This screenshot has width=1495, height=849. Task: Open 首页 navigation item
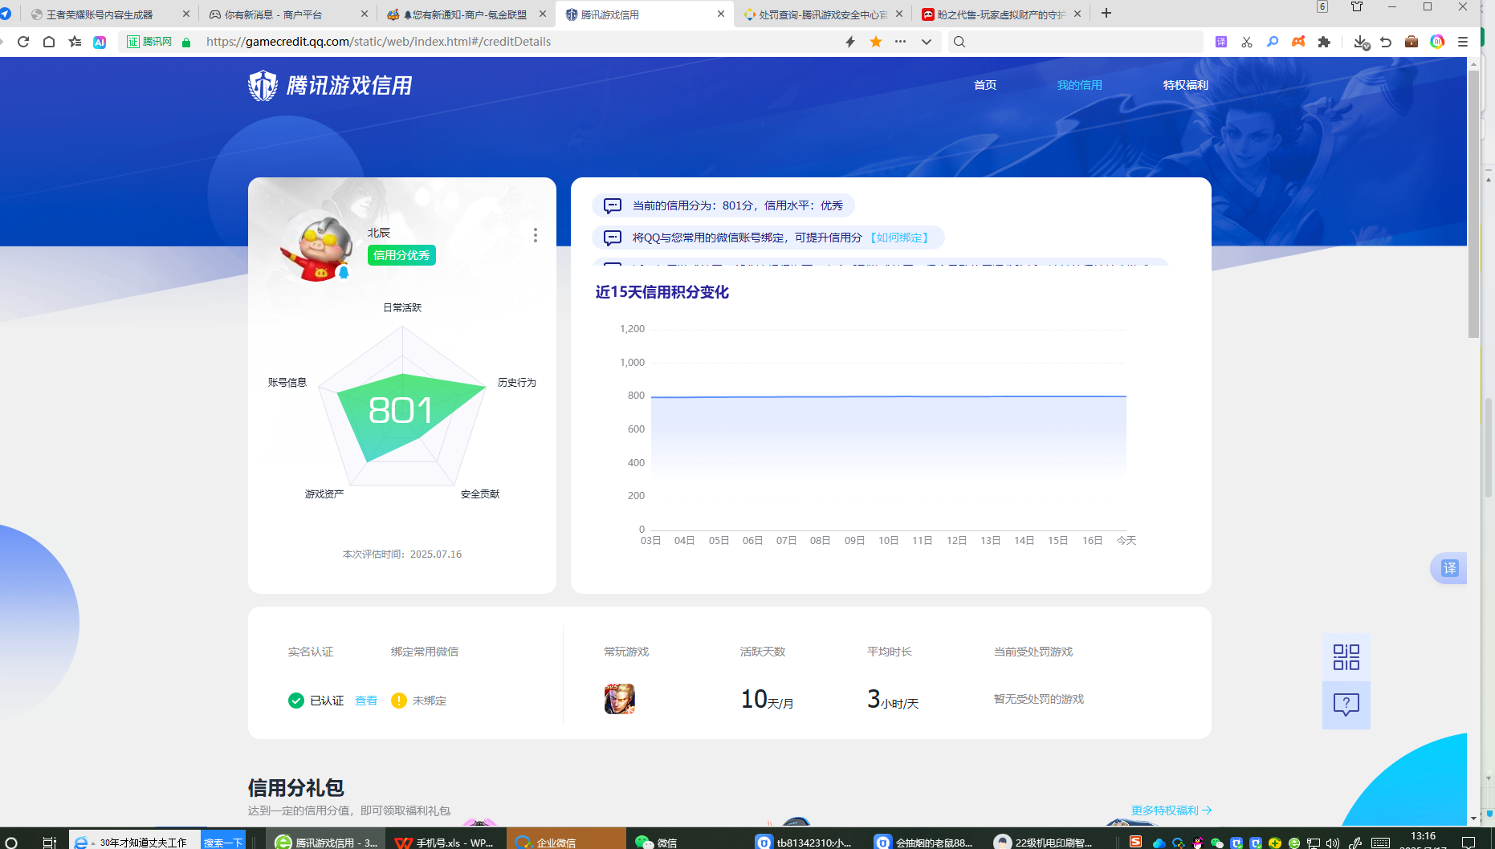985,85
